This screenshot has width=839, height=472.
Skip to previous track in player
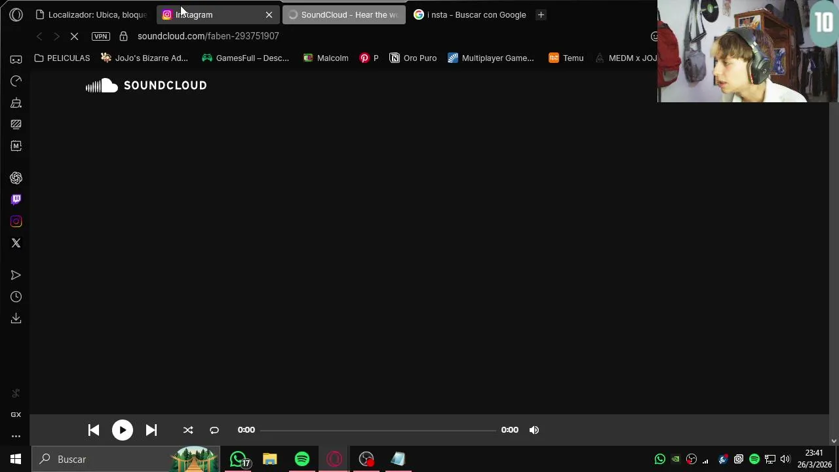pyautogui.click(x=94, y=430)
